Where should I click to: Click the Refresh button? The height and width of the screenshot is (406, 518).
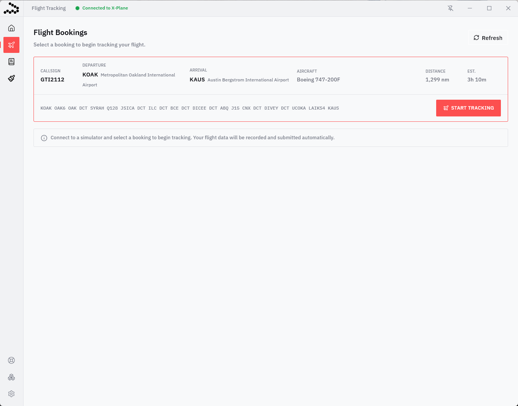click(488, 38)
